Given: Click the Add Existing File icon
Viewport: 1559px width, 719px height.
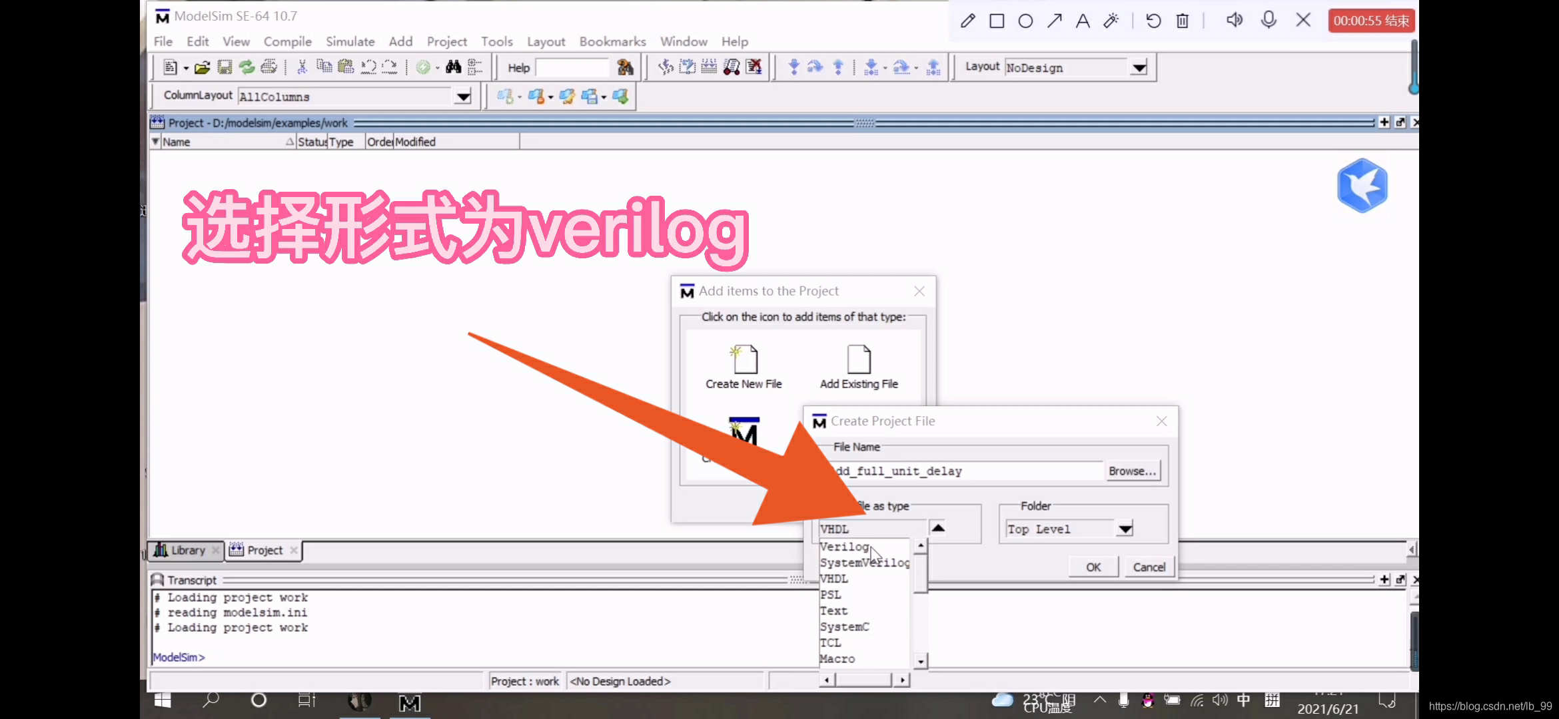Looking at the screenshot, I should click(859, 360).
